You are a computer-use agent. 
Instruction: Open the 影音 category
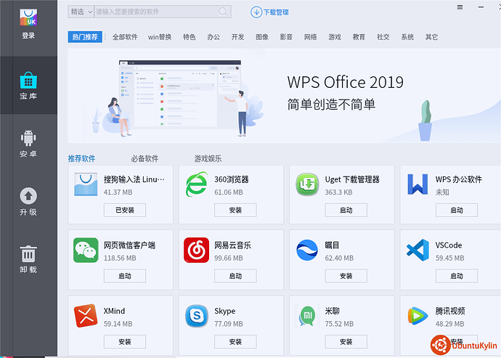[286, 37]
